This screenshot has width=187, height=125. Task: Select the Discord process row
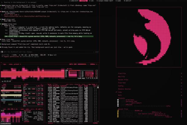pyautogui.click(x=73, y=114)
